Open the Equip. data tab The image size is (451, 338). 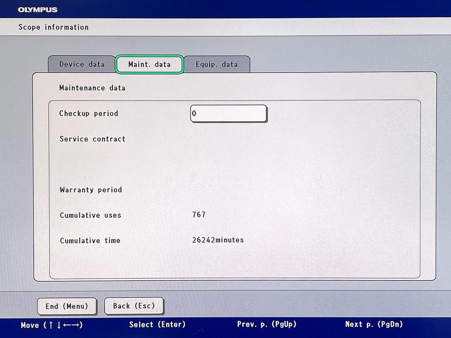click(216, 64)
